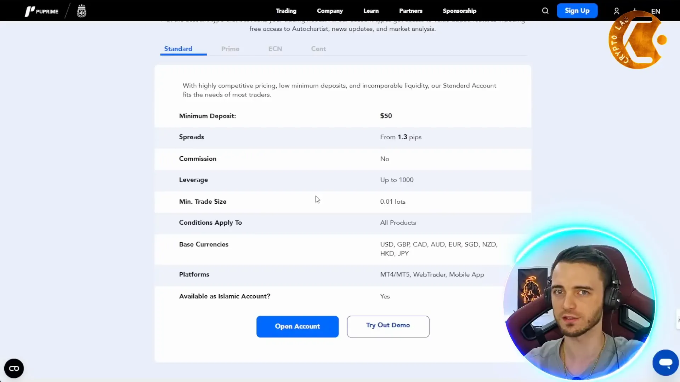Click the 'Platforms' row label
Viewport: 680px width, 382px height.
tap(194, 274)
